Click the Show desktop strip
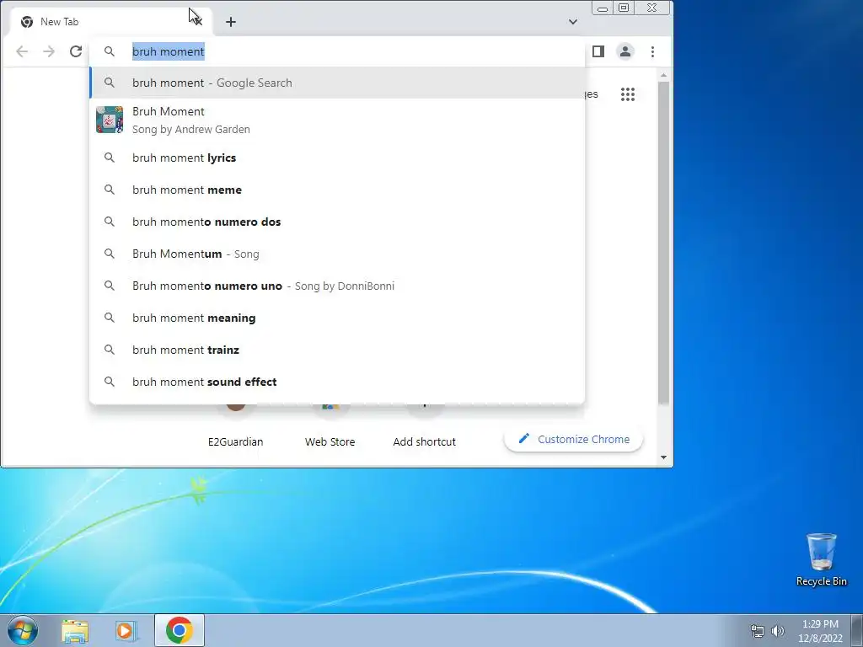Viewport: 863px width, 647px height. (x=857, y=630)
